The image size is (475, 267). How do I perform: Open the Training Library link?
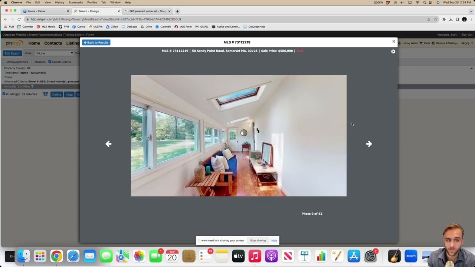[74, 34]
